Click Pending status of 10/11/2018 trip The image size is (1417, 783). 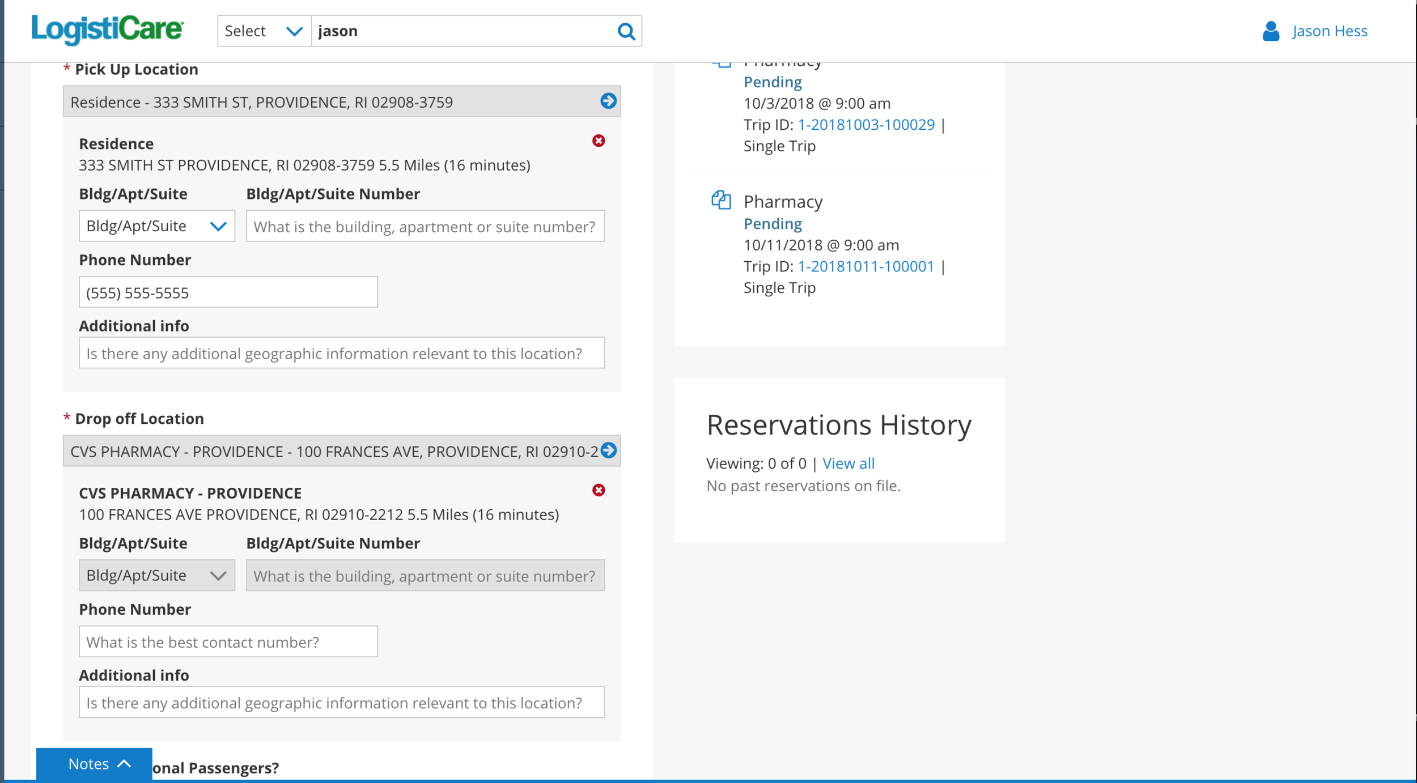coord(773,224)
